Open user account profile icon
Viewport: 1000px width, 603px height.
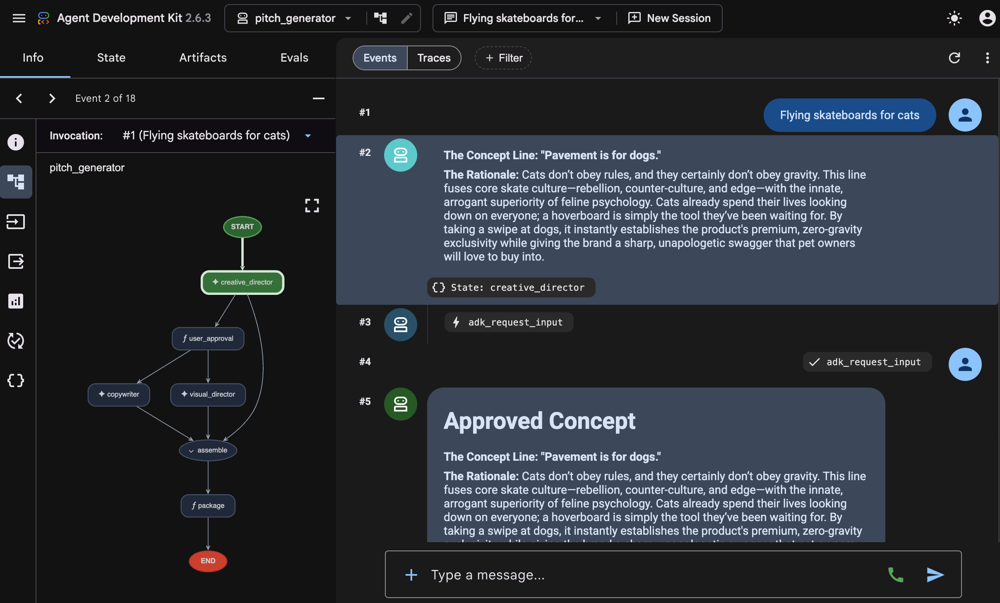point(987,18)
